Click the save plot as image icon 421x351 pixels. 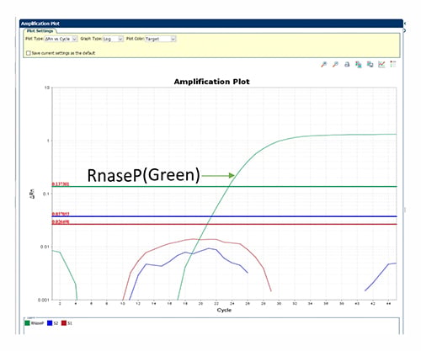(370, 64)
